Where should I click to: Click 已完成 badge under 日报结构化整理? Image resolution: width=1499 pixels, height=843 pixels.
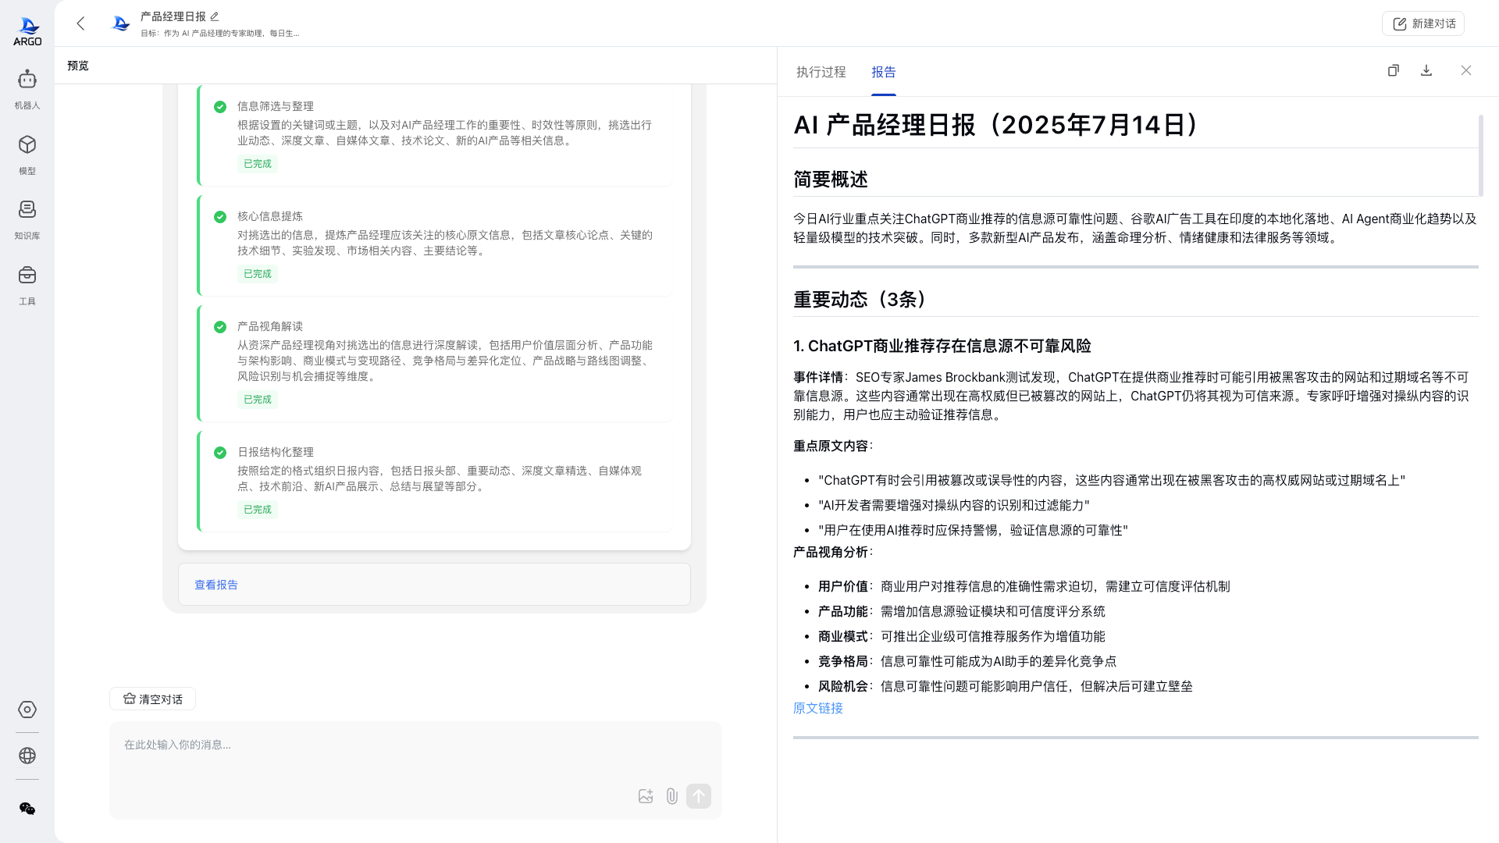click(x=258, y=510)
